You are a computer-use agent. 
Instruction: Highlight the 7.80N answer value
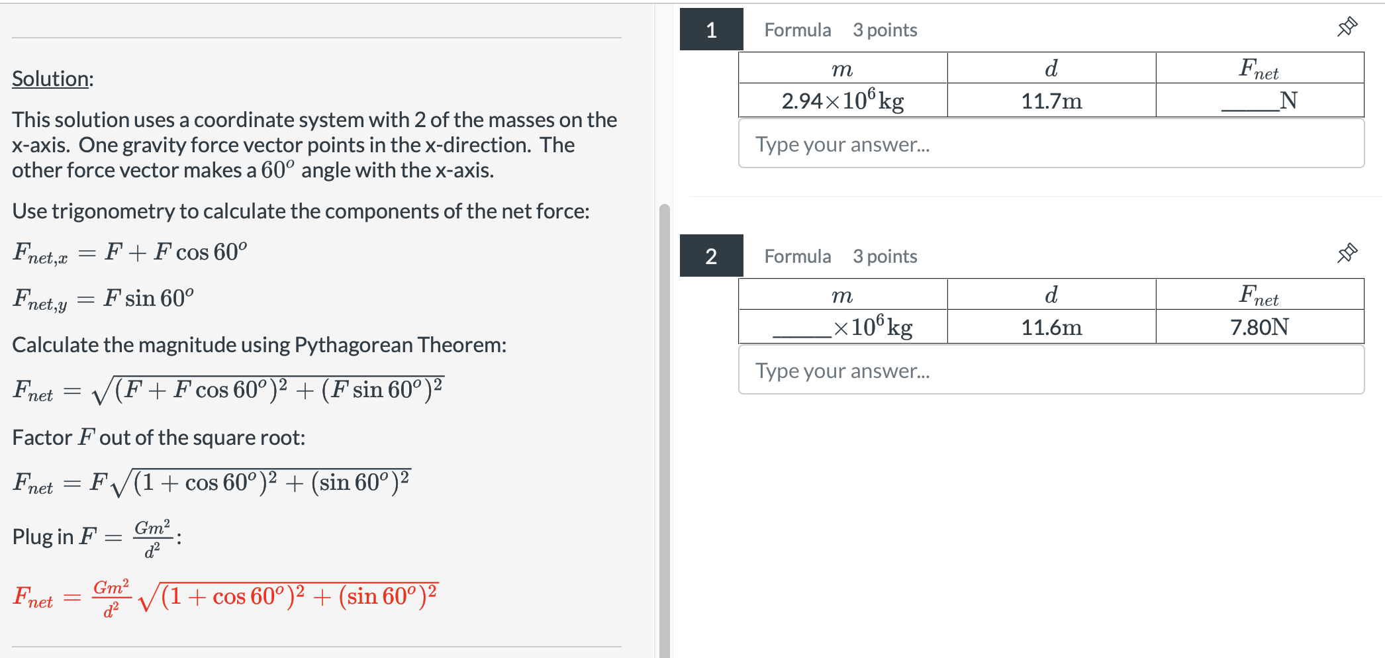[x=1260, y=326]
